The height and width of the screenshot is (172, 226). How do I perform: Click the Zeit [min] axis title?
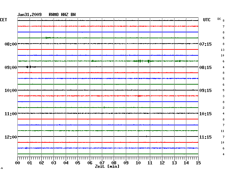coord(107,166)
